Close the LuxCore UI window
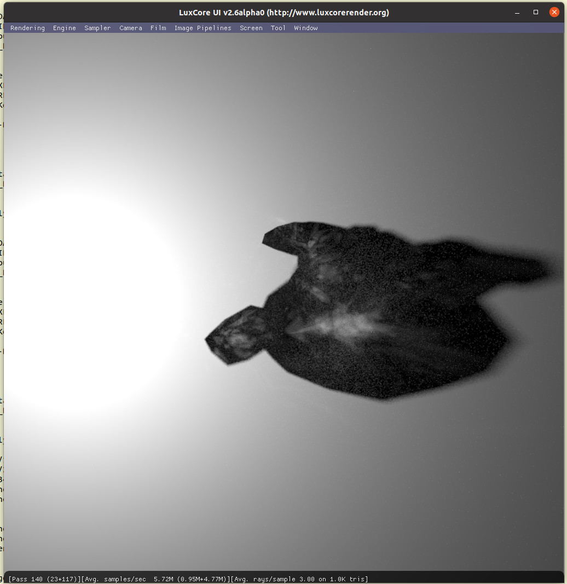Image resolution: width=567 pixels, height=584 pixels. pyautogui.click(x=554, y=13)
